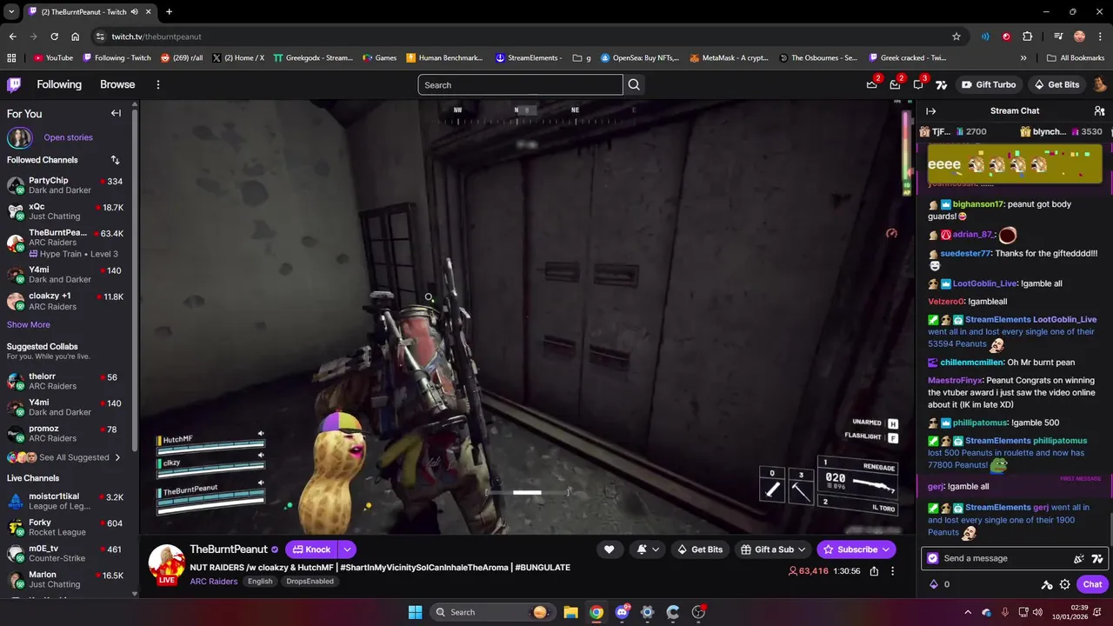The height and width of the screenshot is (626, 1113).
Task: Send message with the Chat button
Action: click(x=1092, y=584)
